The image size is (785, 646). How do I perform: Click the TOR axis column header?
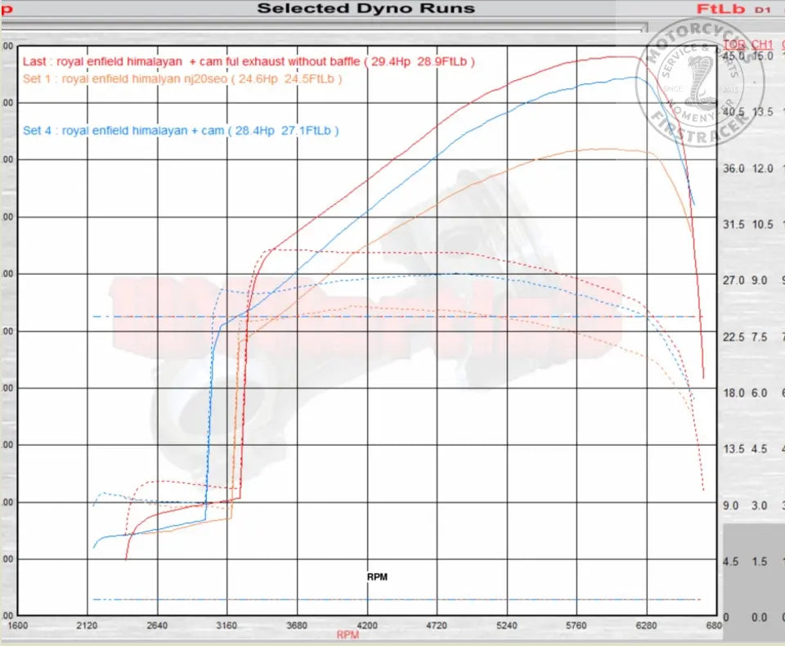734,43
